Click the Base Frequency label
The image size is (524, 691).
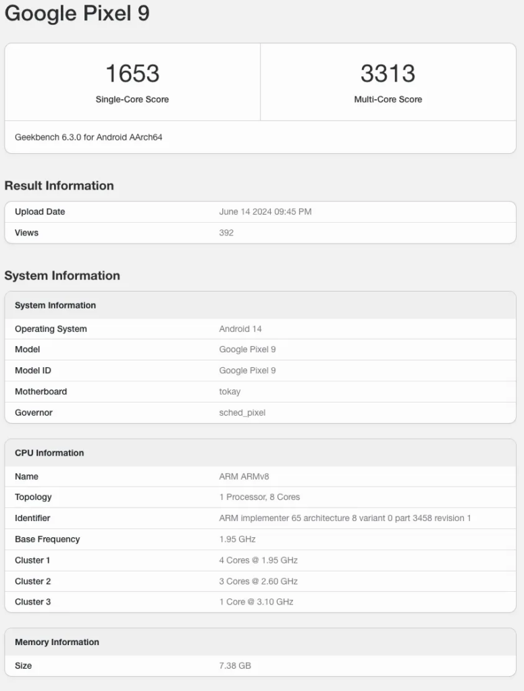tap(47, 539)
